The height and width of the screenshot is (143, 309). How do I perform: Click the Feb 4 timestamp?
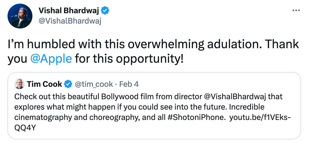pyautogui.click(x=130, y=84)
